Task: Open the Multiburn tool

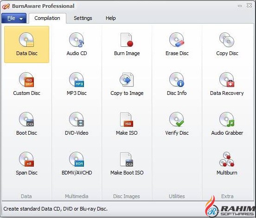Action: [227, 163]
